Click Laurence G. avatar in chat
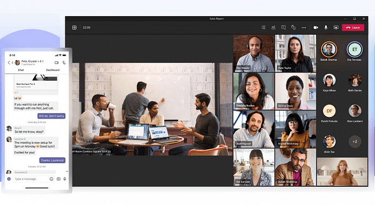Screen dimensions: 375x205 click(9, 139)
